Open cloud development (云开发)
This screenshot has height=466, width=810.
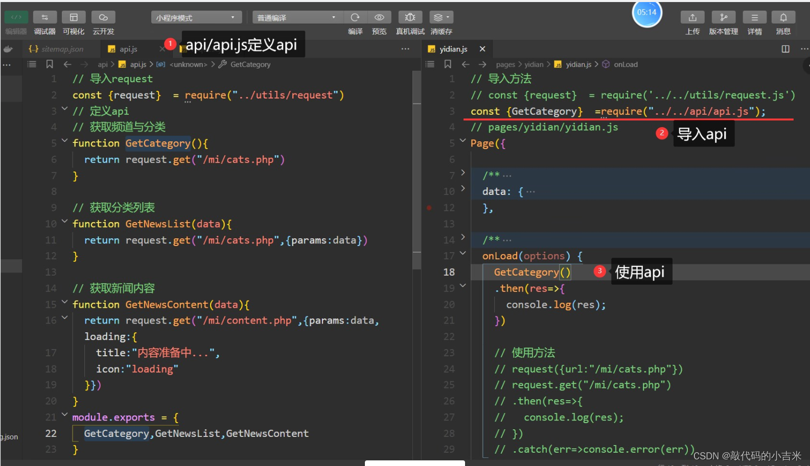[x=103, y=17]
